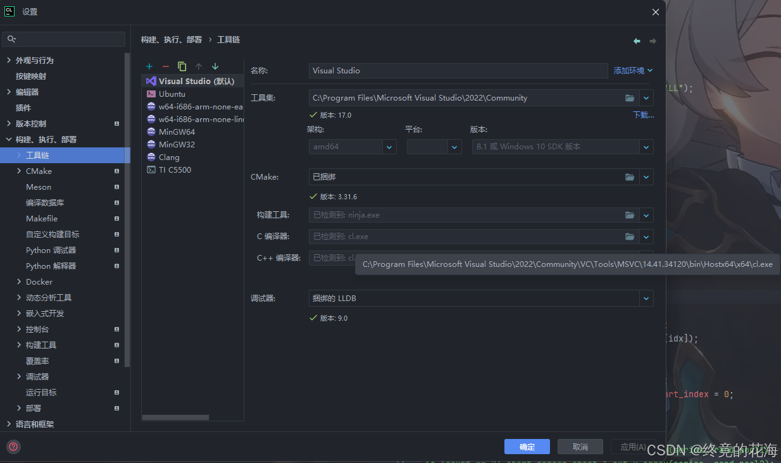781x463 pixels.
Task: Open the 调试器 捆绑的 LLDB dropdown
Action: click(646, 298)
